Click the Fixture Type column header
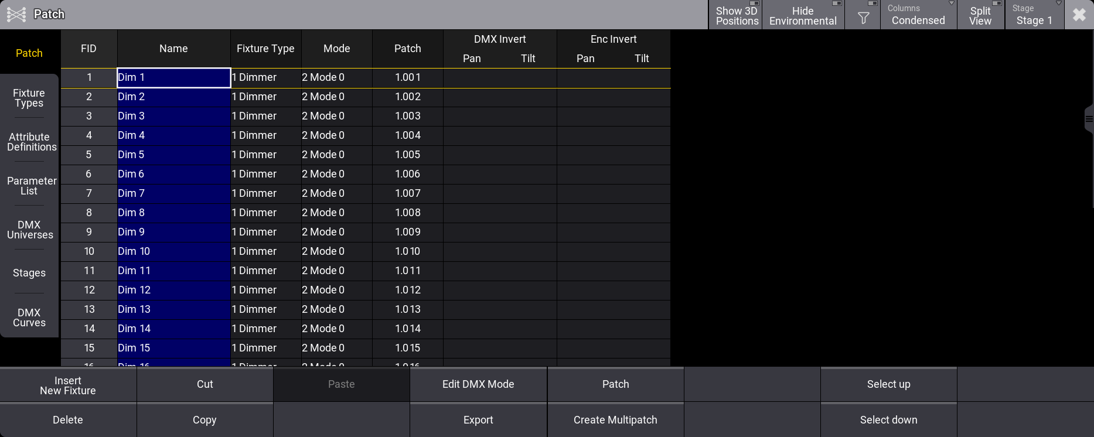The height and width of the screenshot is (437, 1094). click(266, 49)
